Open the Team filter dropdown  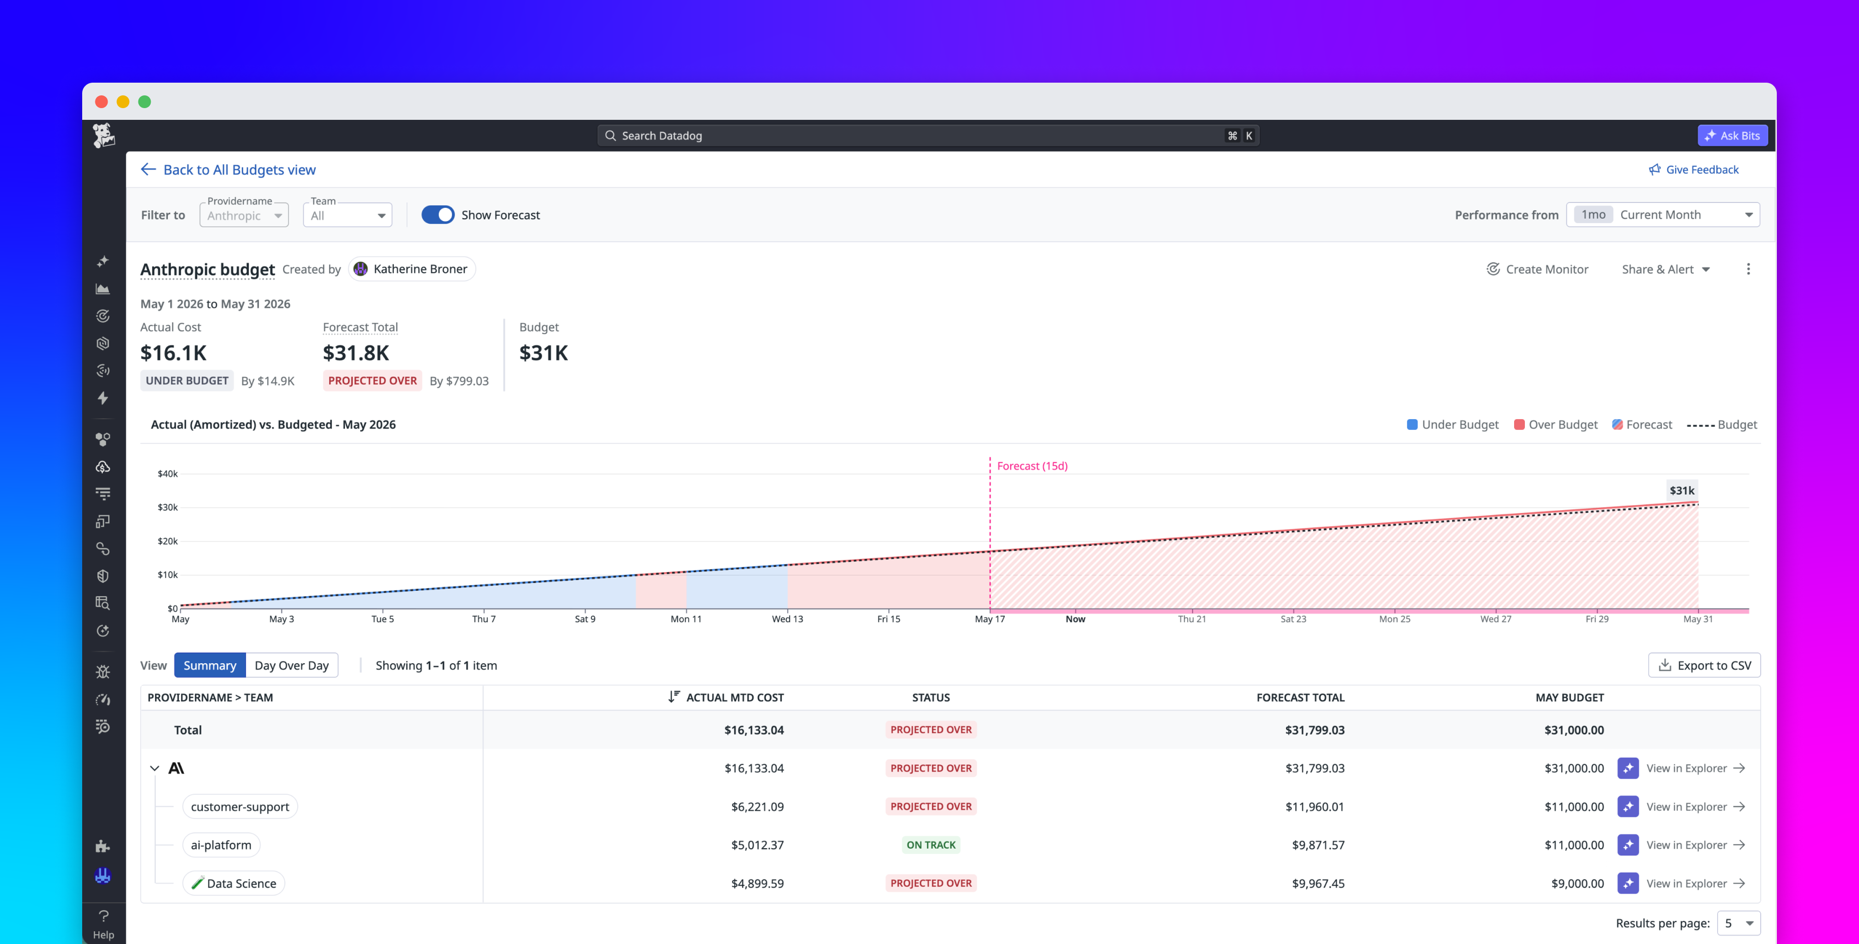coord(347,215)
